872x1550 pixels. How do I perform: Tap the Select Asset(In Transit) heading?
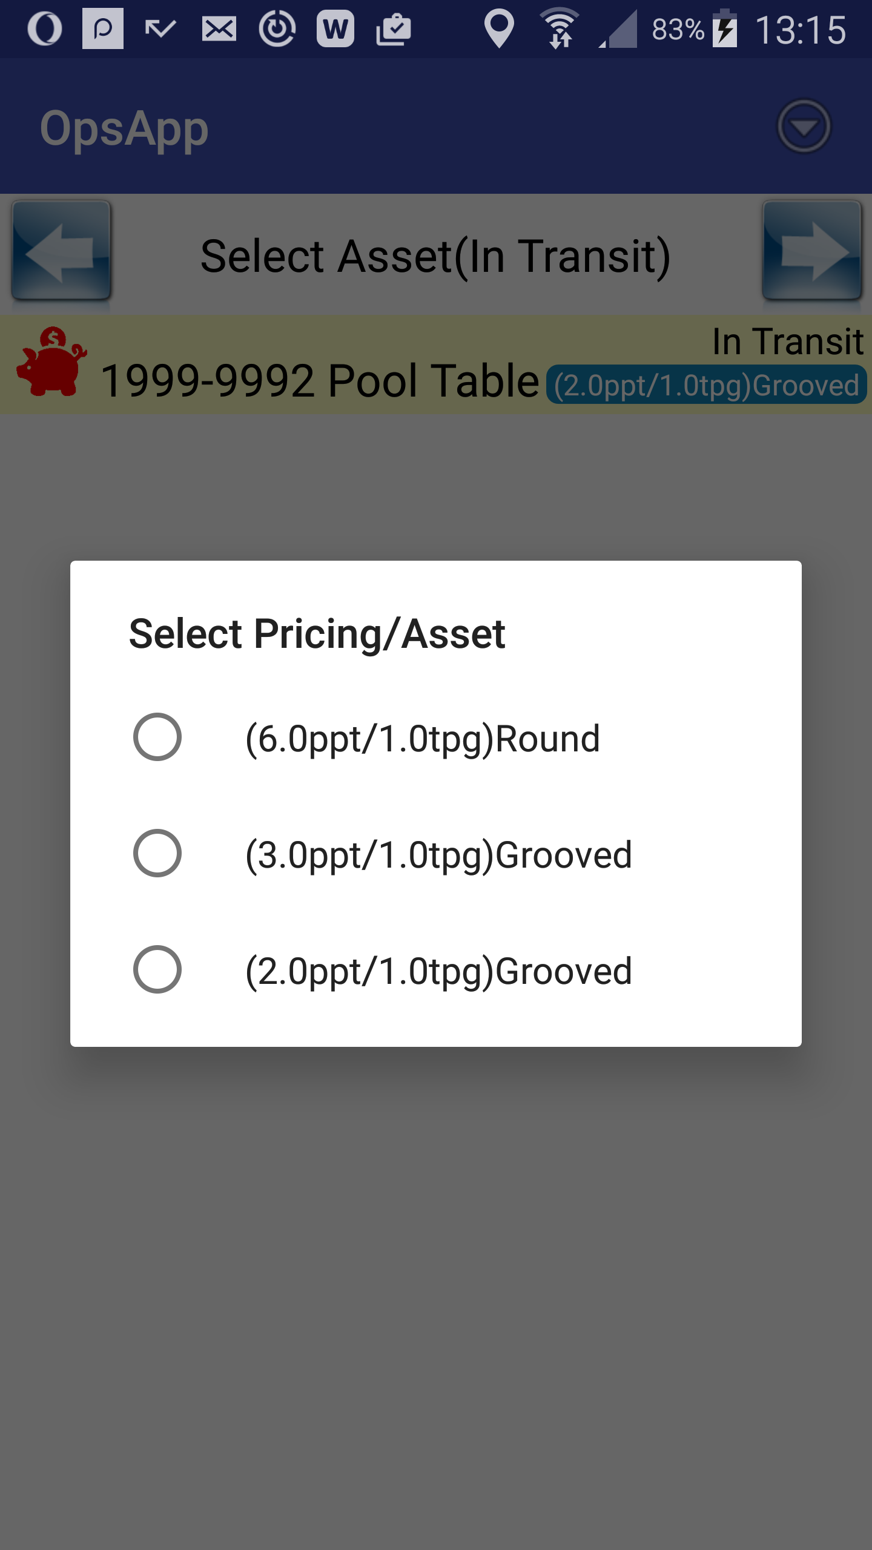coord(436,257)
